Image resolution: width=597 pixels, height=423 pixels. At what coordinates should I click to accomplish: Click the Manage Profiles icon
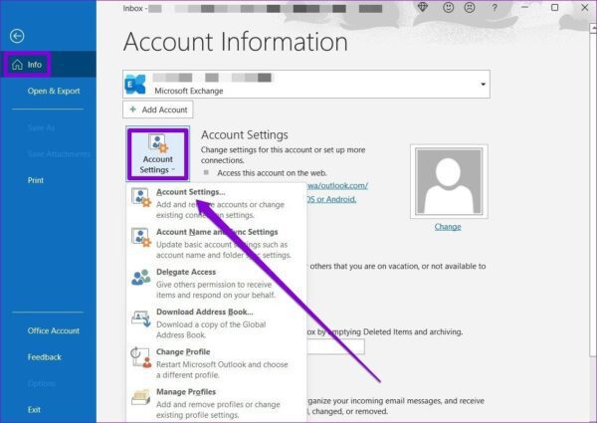click(x=141, y=398)
